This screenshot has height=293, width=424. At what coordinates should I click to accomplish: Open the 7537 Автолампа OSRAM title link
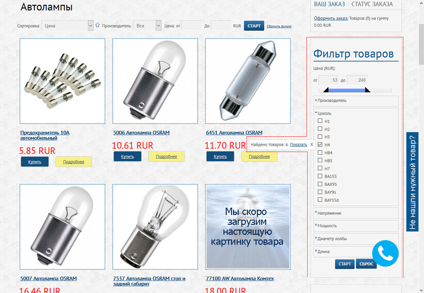coord(149,281)
